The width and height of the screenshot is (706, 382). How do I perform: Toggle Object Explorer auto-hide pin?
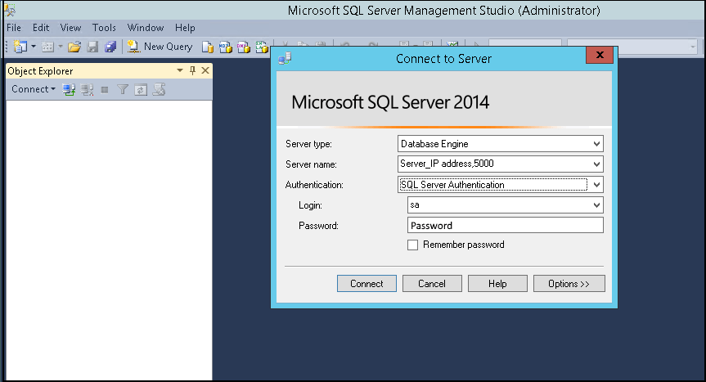[x=193, y=70]
